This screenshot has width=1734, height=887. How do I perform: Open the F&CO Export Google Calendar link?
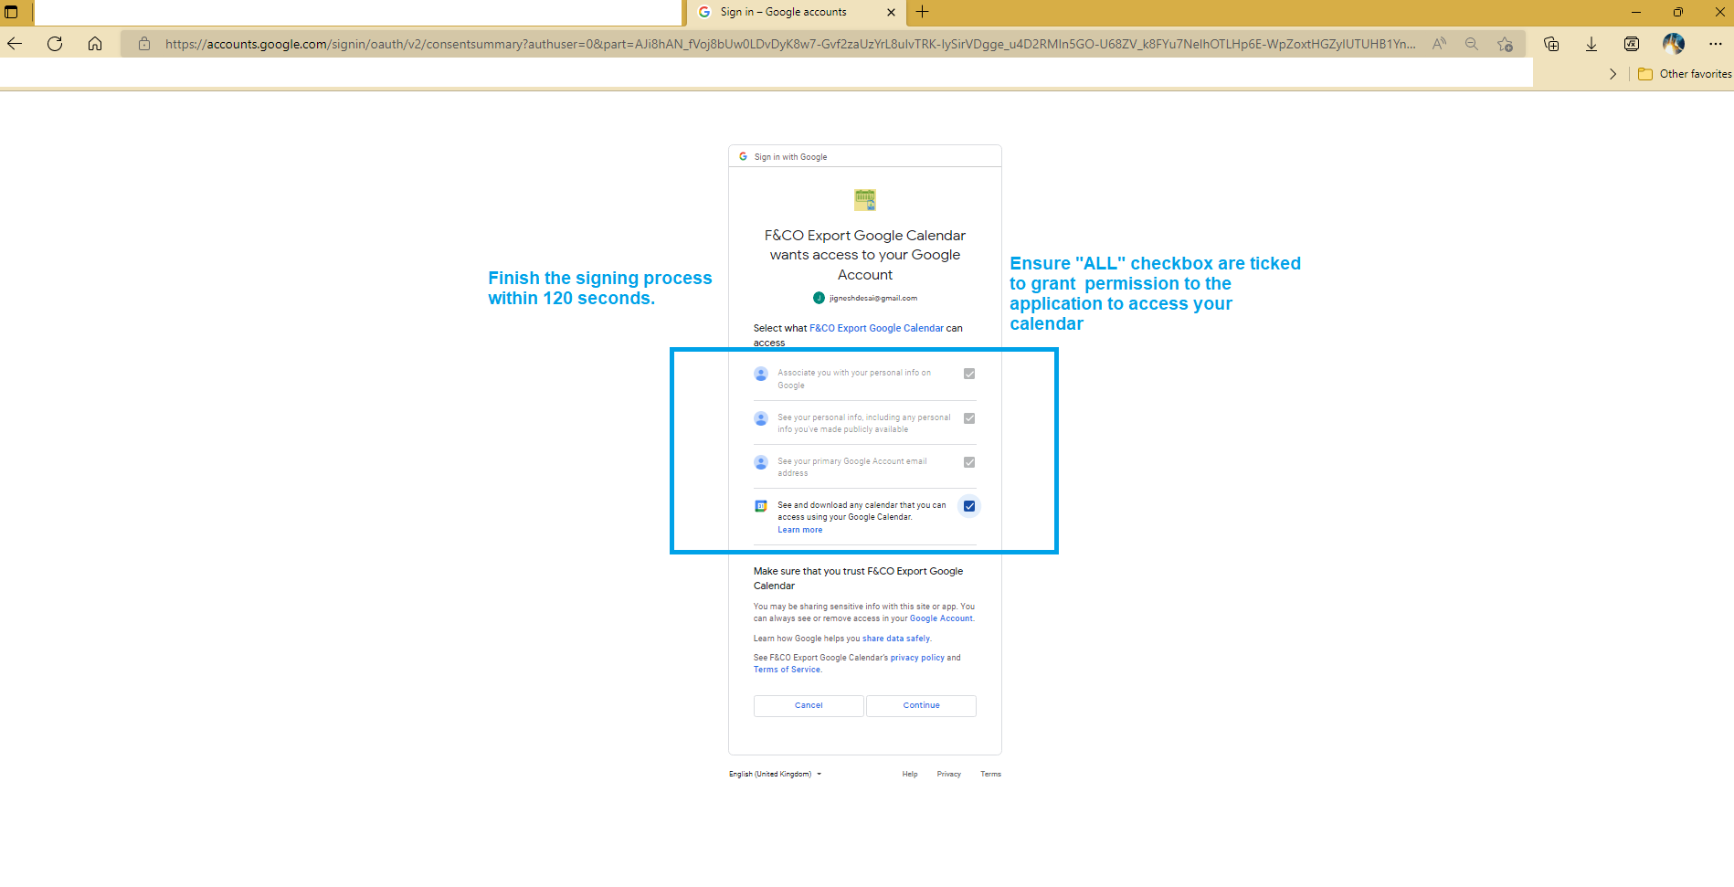pyautogui.click(x=876, y=328)
